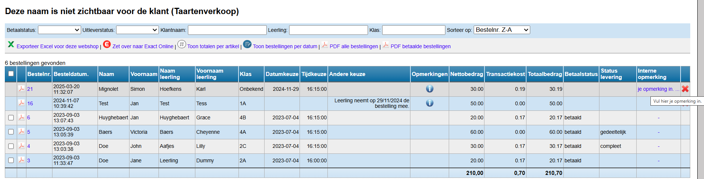Click 'Toon totalen per artikel' link
The width and height of the screenshot is (704, 179).
[213, 46]
